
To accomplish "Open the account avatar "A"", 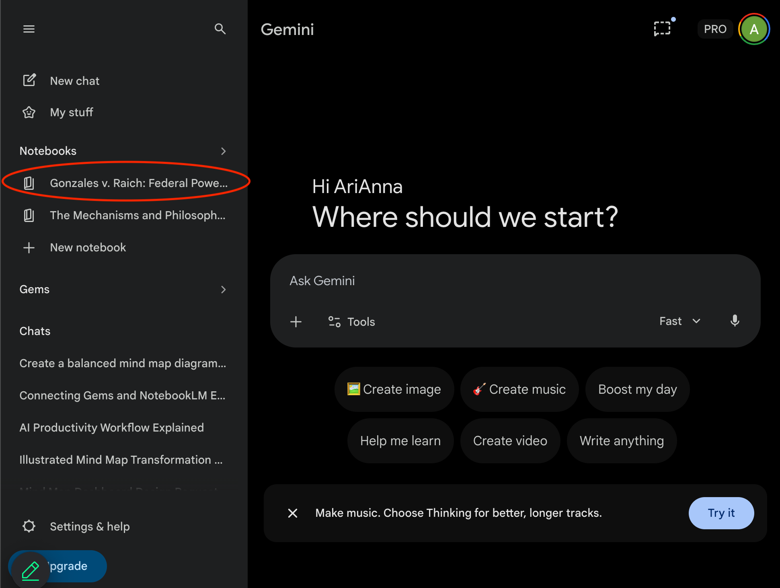I will [754, 29].
